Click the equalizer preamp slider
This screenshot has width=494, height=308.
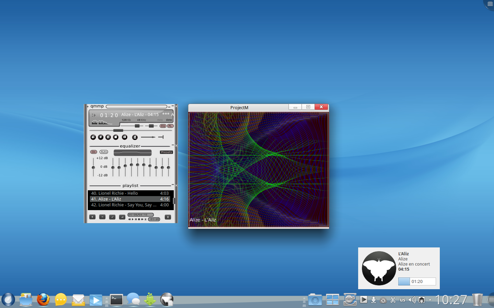point(93,167)
